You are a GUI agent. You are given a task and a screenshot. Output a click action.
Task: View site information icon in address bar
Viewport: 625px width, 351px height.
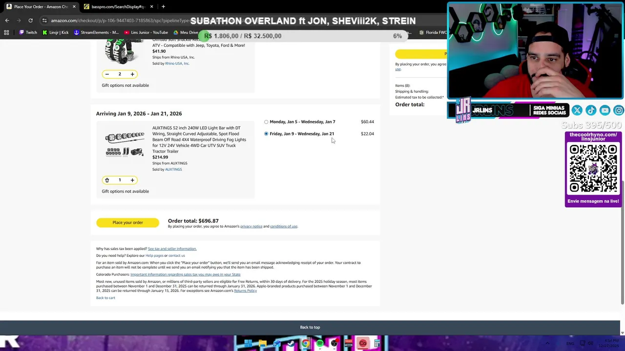tap(44, 20)
